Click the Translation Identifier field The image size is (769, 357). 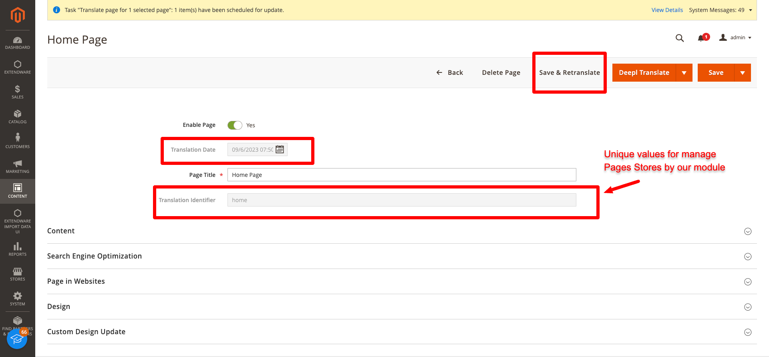(x=402, y=200)
